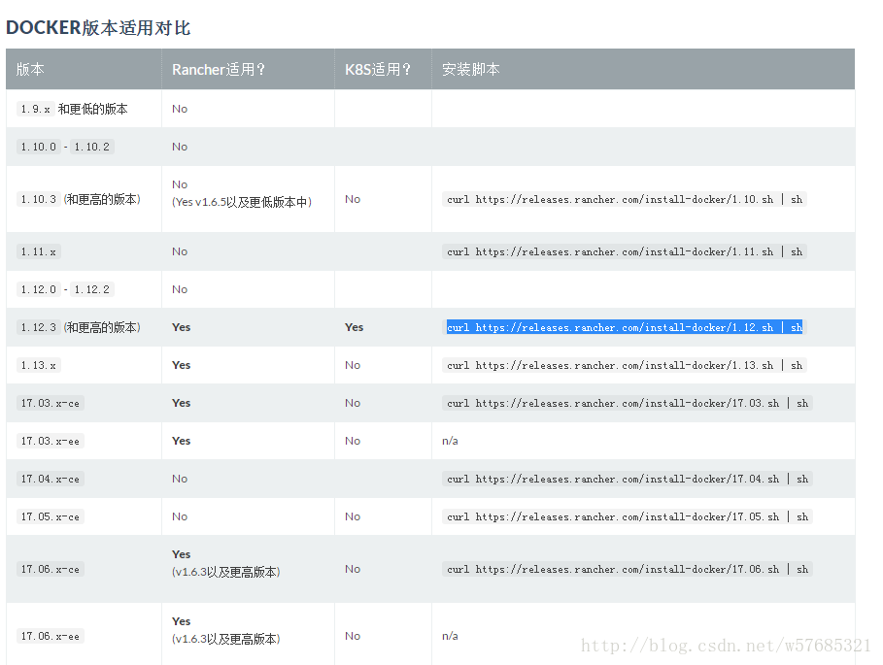Click the DOCKER版本适用对比 heading
Image resolution: width=883 pixels, height=665 pixels.
pos(98,27)
